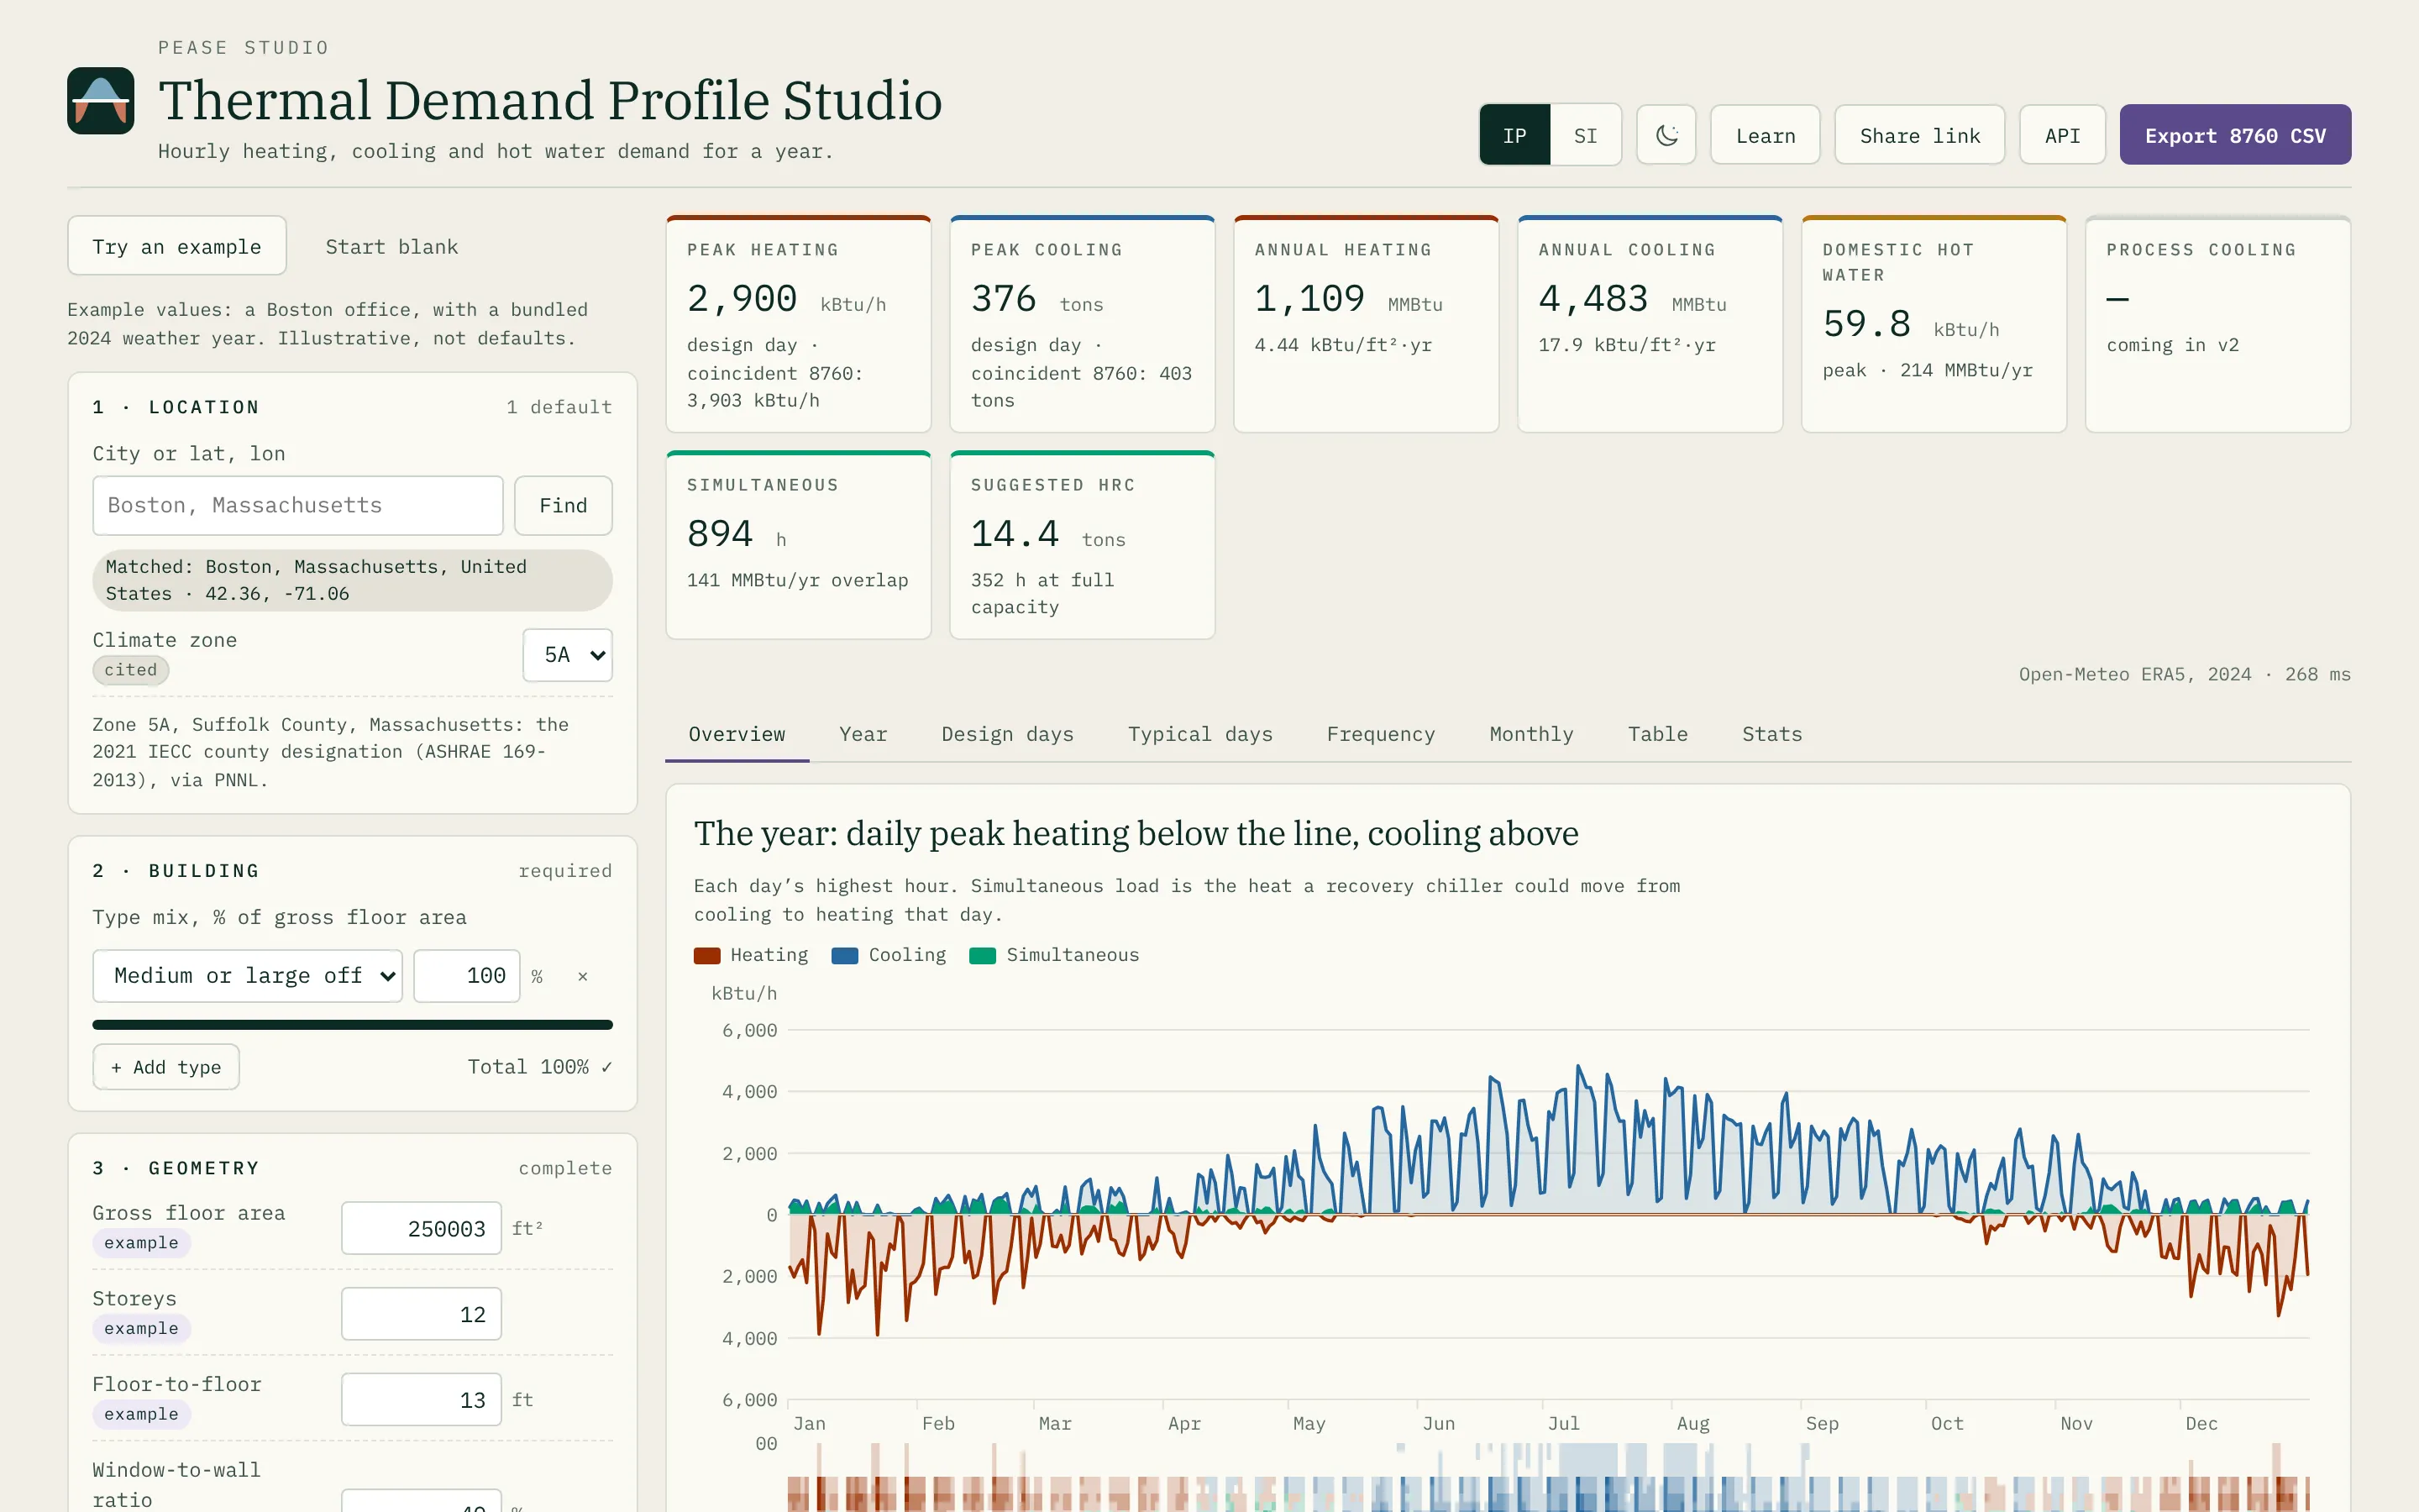Remove the Medium or large office type row
Screen dimensions: 2419x1512
coord(583,976)
